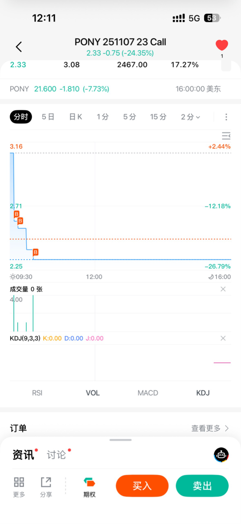Tap the 更多 grid icon
The image size is (241, 524).
tap(19, 482)
